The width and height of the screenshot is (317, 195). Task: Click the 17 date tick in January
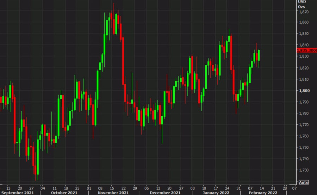pos(216,188)
